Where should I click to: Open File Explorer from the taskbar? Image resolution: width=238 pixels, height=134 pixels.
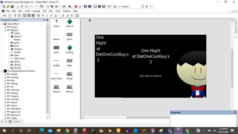[59, 131]
